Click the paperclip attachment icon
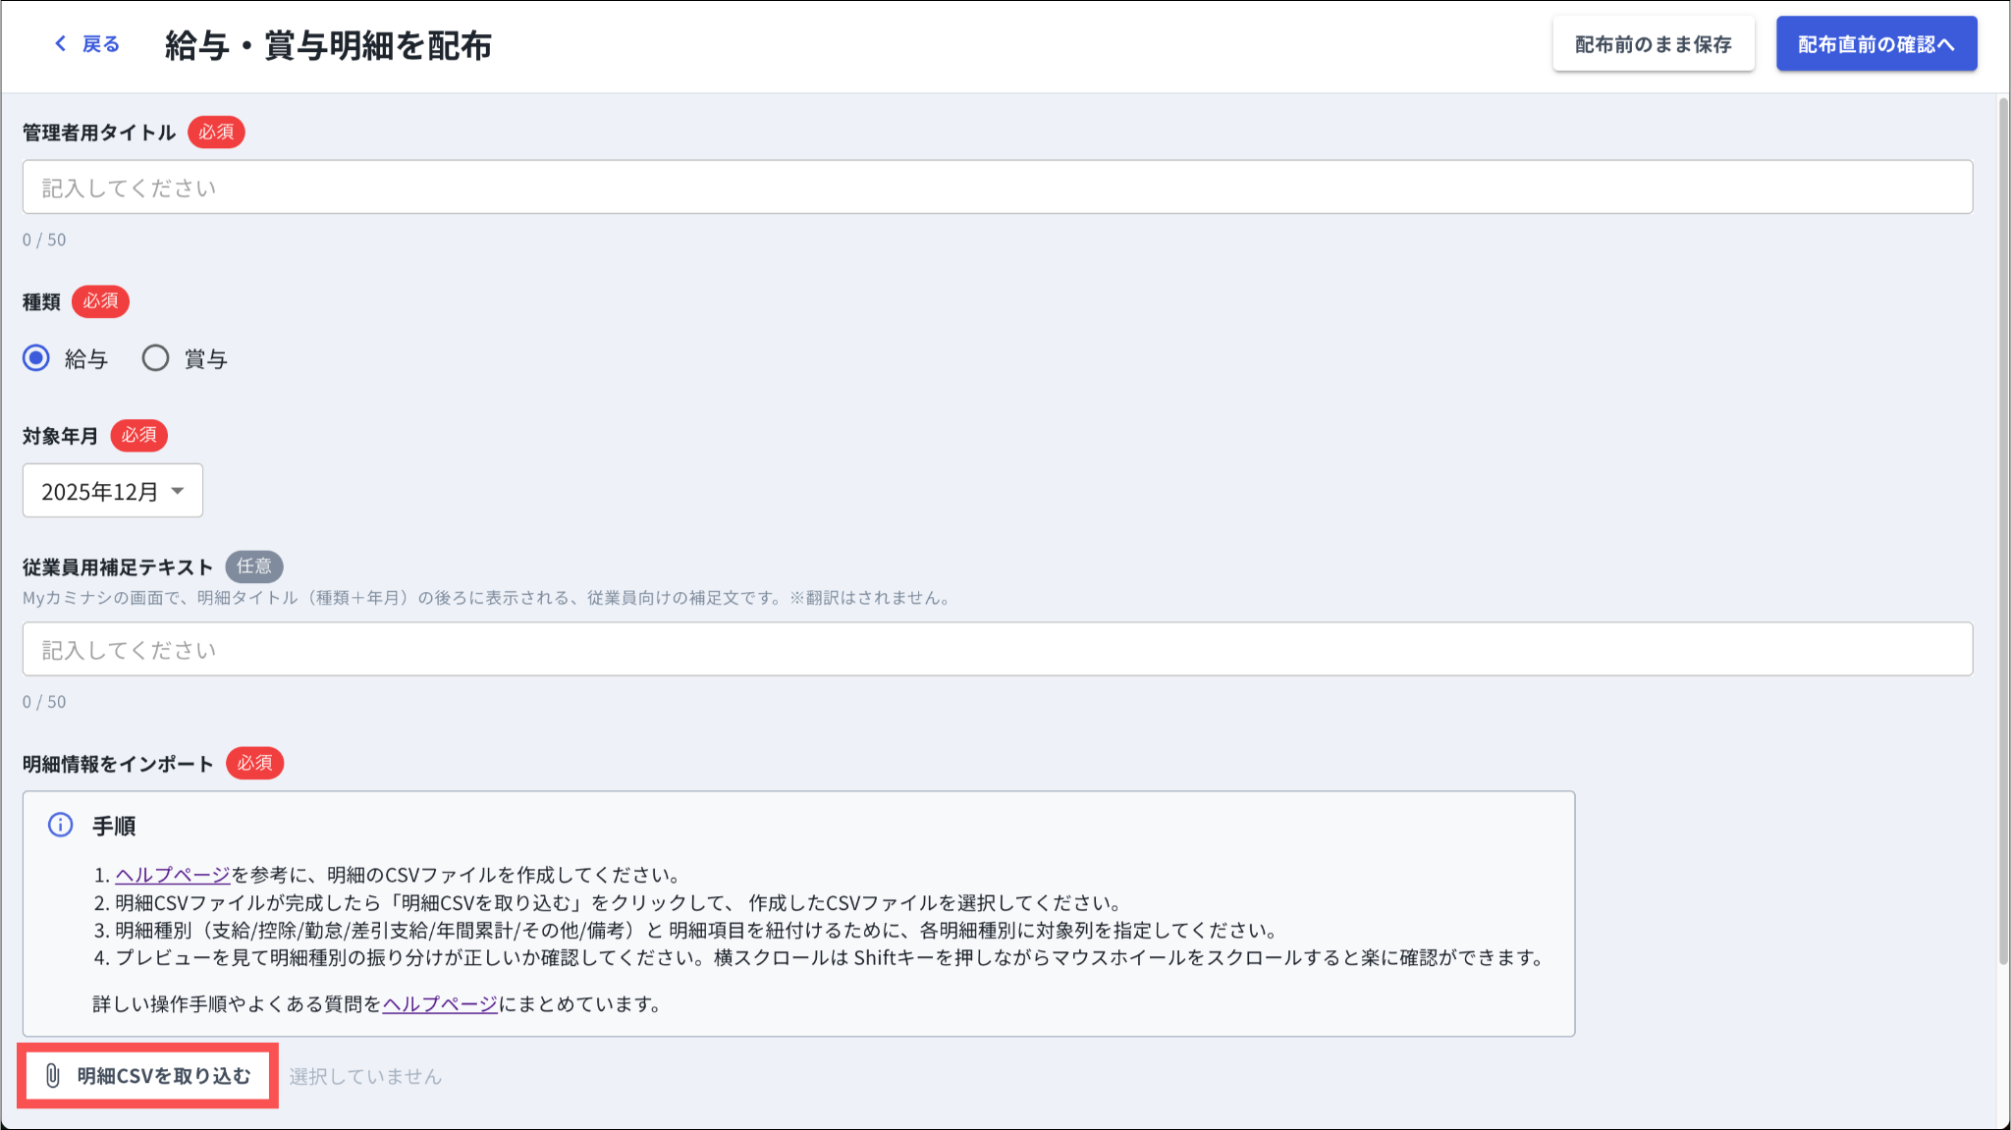This screenshot has width=2011, height=1130. [53, 1076]
